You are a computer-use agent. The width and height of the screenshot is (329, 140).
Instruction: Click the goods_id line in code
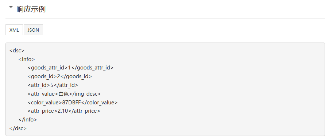(x=59, y=77)
